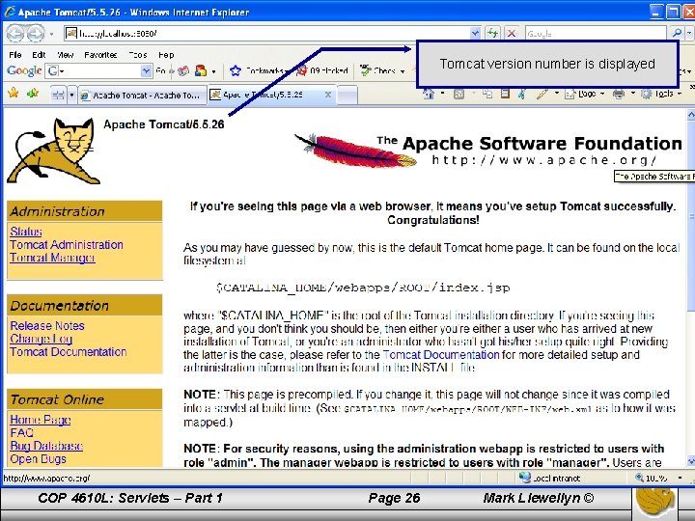
Task: Click the Print icon in the command bar
Action: click(x=619, y=94)
